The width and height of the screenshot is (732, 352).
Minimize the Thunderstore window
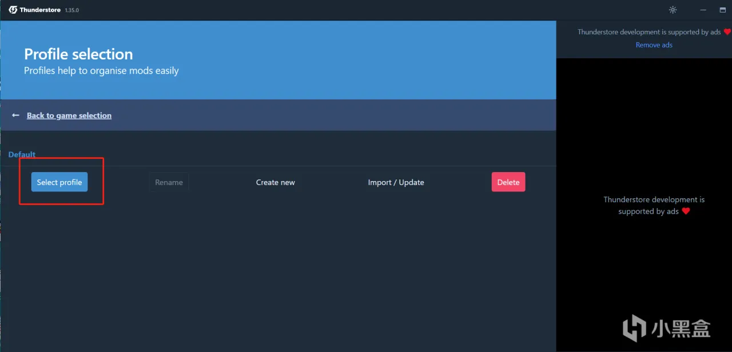coord(703,10)
